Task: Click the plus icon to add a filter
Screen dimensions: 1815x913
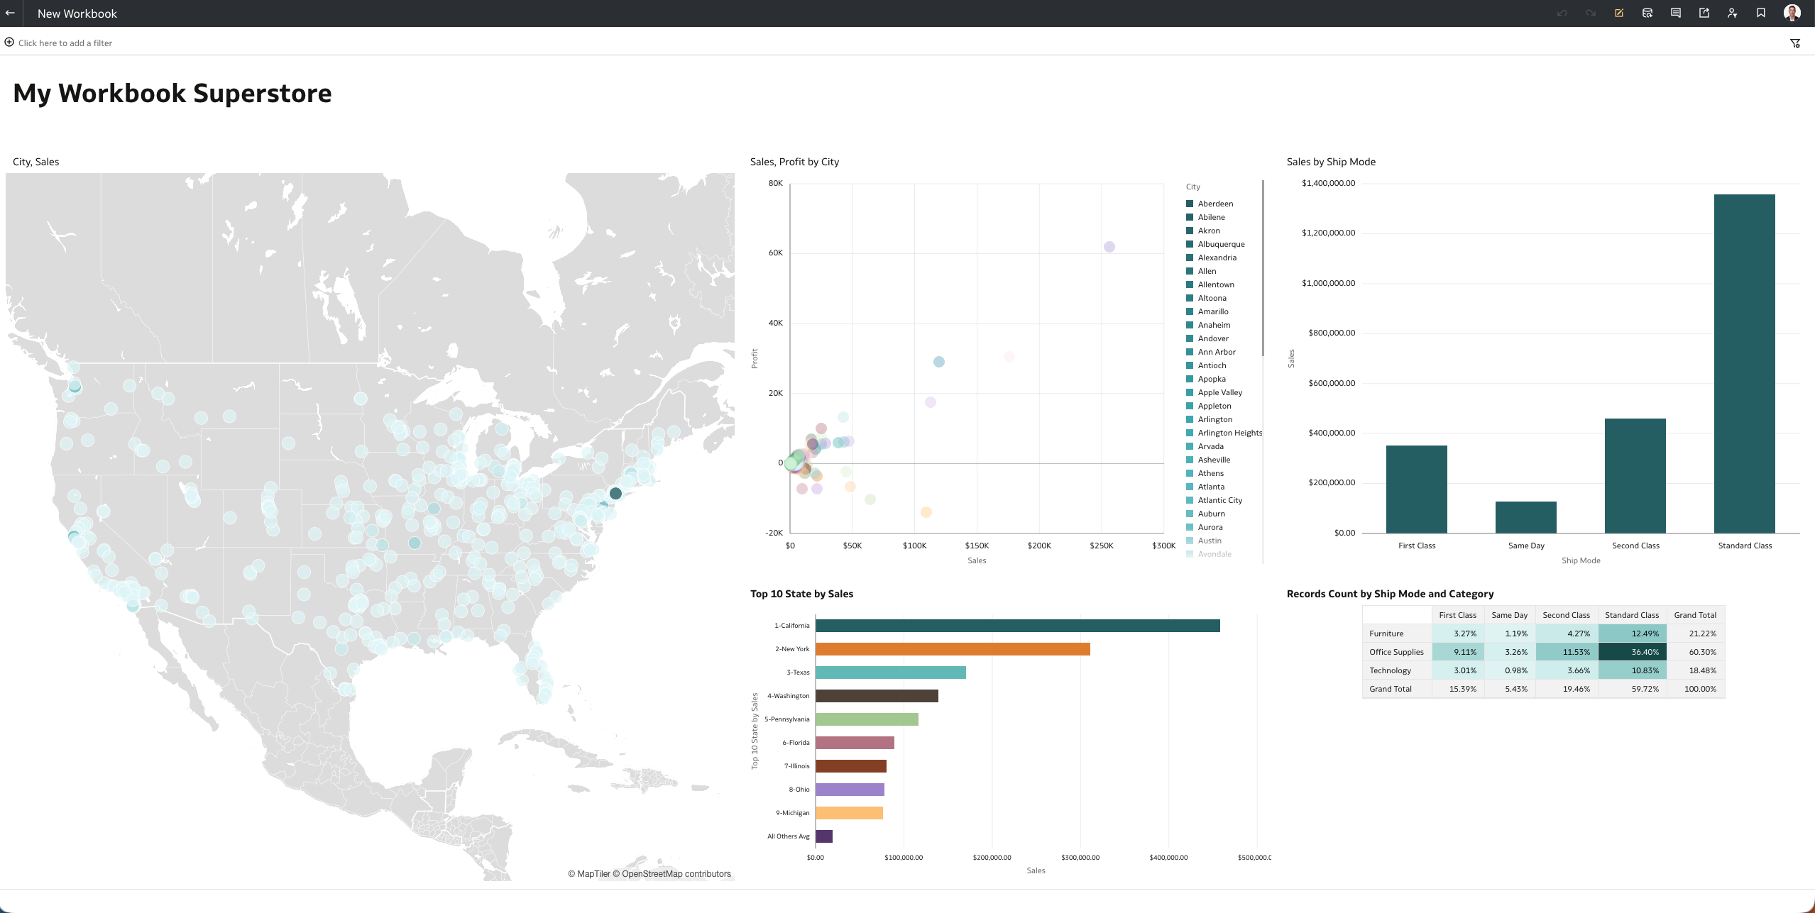Action: pyautogui.click(x=9, y=43)
